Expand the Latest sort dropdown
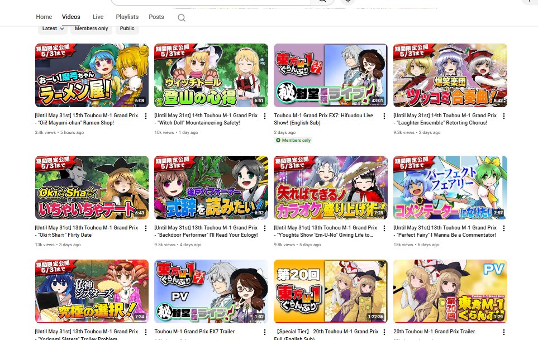The image size is (538, 340). coord(53,28)
